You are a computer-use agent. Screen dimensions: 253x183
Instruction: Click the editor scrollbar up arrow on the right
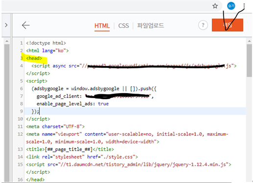tap(249, 41)
